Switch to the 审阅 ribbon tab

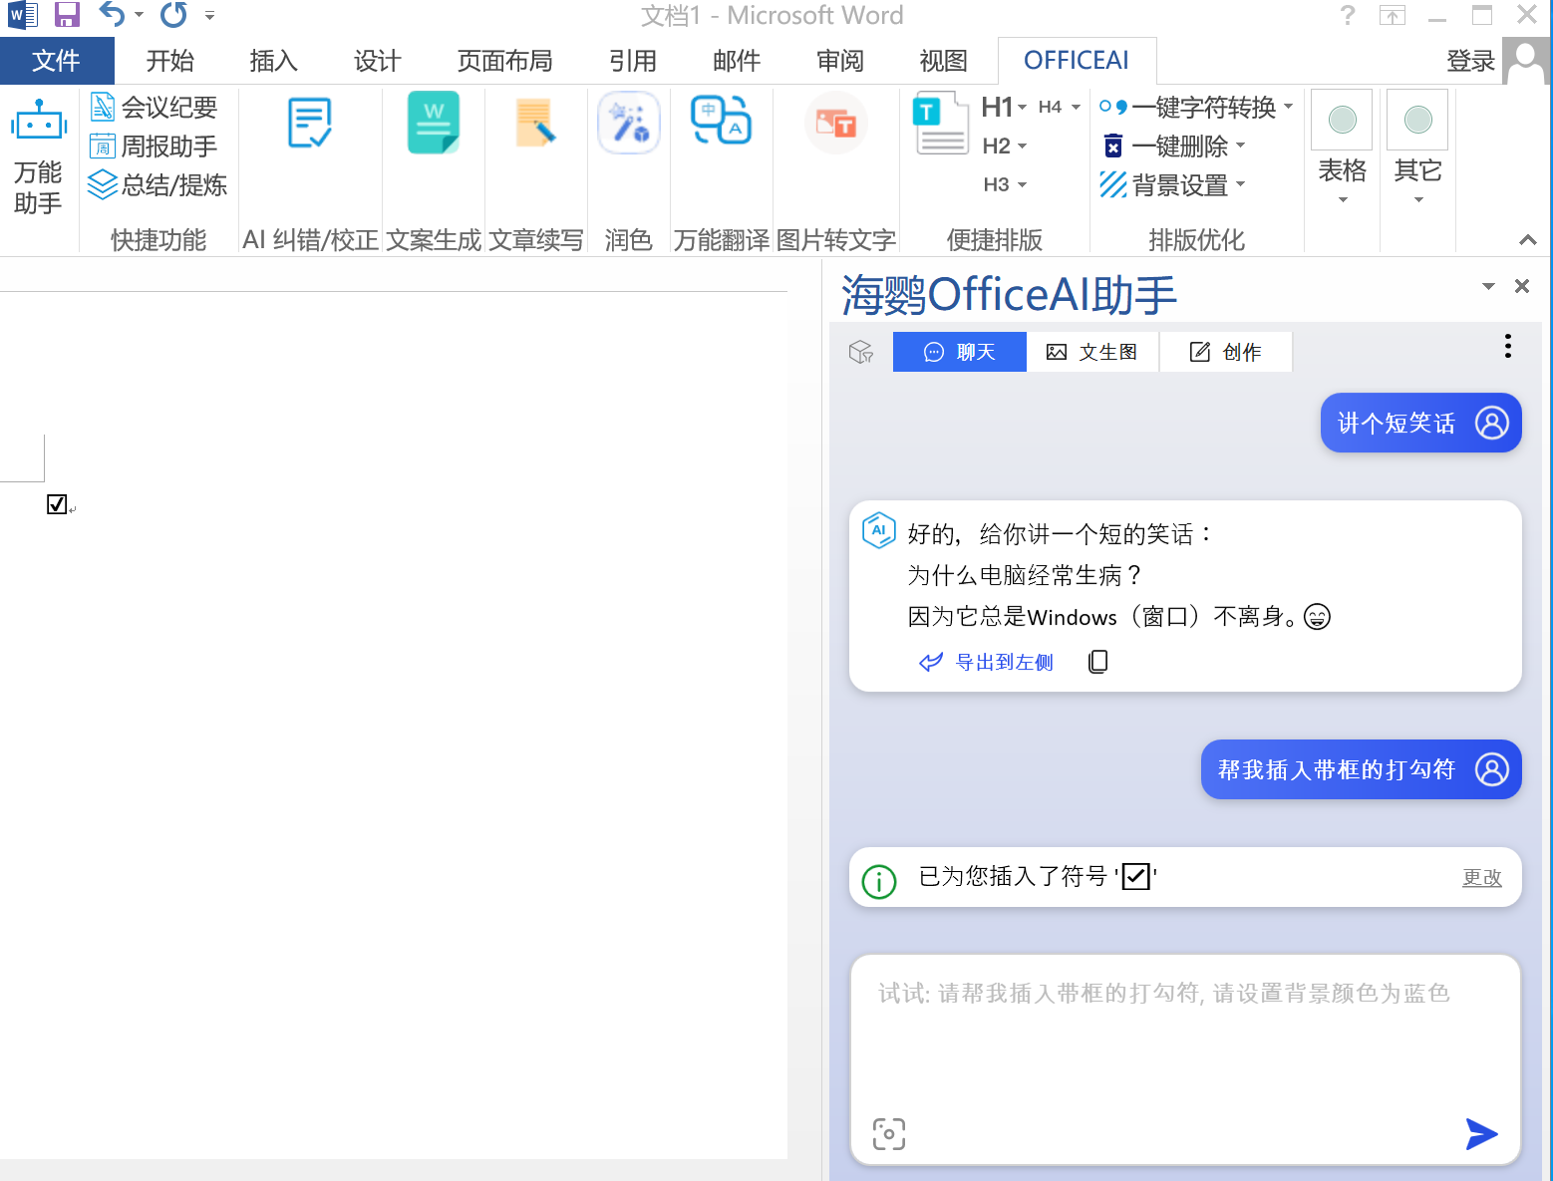(x=840, y=61)
